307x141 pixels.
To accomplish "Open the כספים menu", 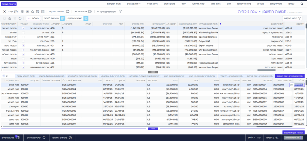I will [291, 4].
